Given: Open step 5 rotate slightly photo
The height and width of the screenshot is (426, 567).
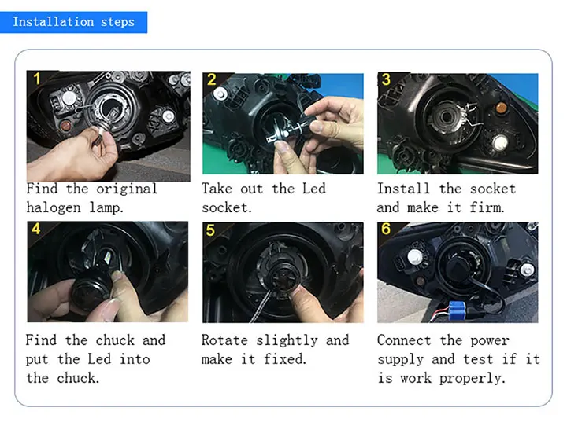Looking at the screenshot, I should 283,272.
